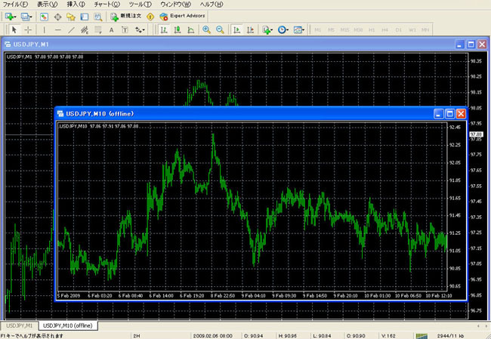Open the Market Watch panel icon
Viewport: 491px width, 339px height.
(45, 16)
